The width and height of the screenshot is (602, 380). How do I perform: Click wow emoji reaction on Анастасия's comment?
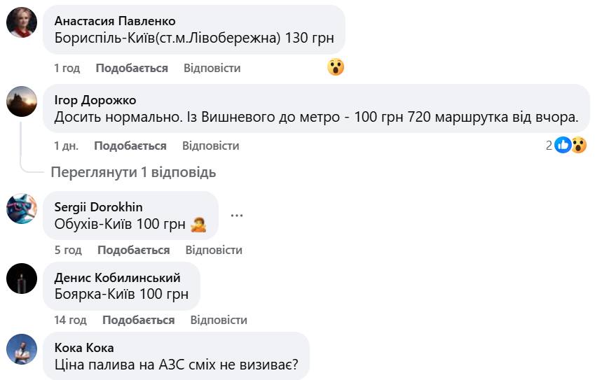[336, 68]
